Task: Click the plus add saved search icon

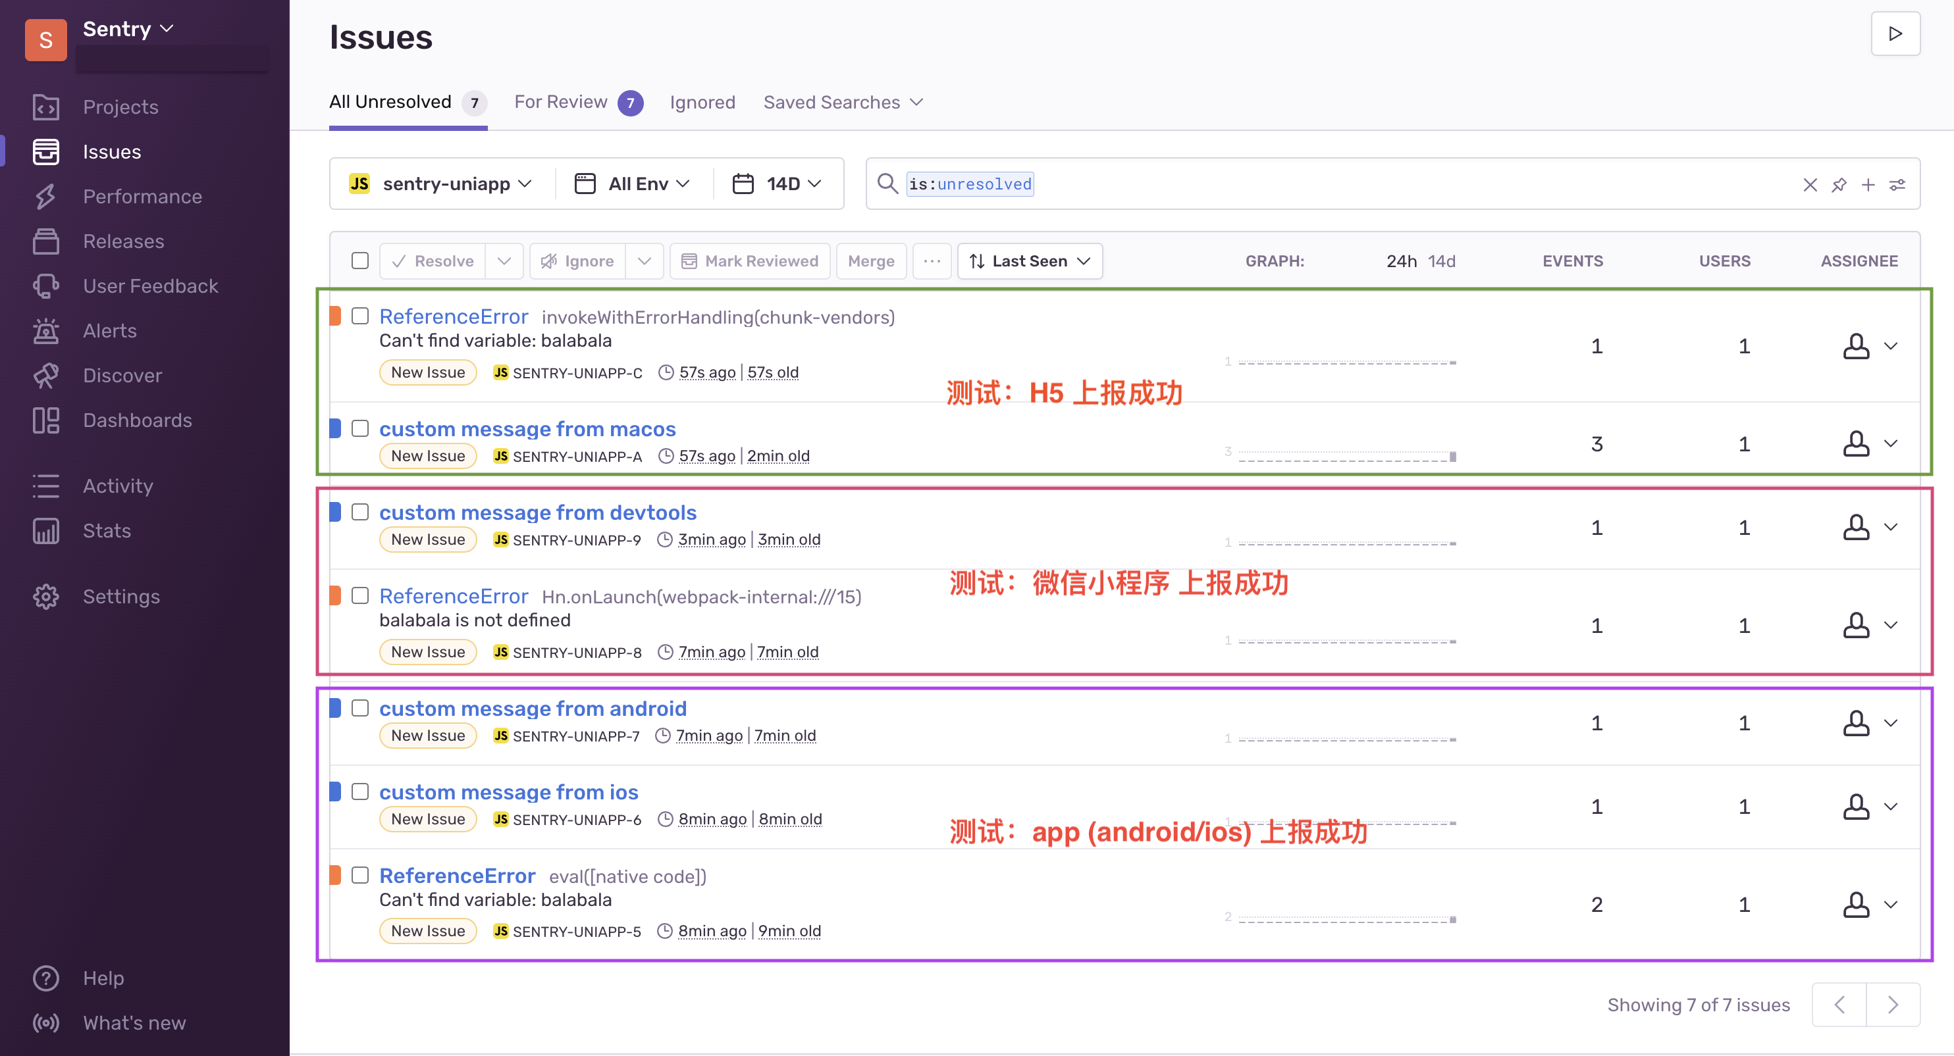Action: (x=1868, y=184)
